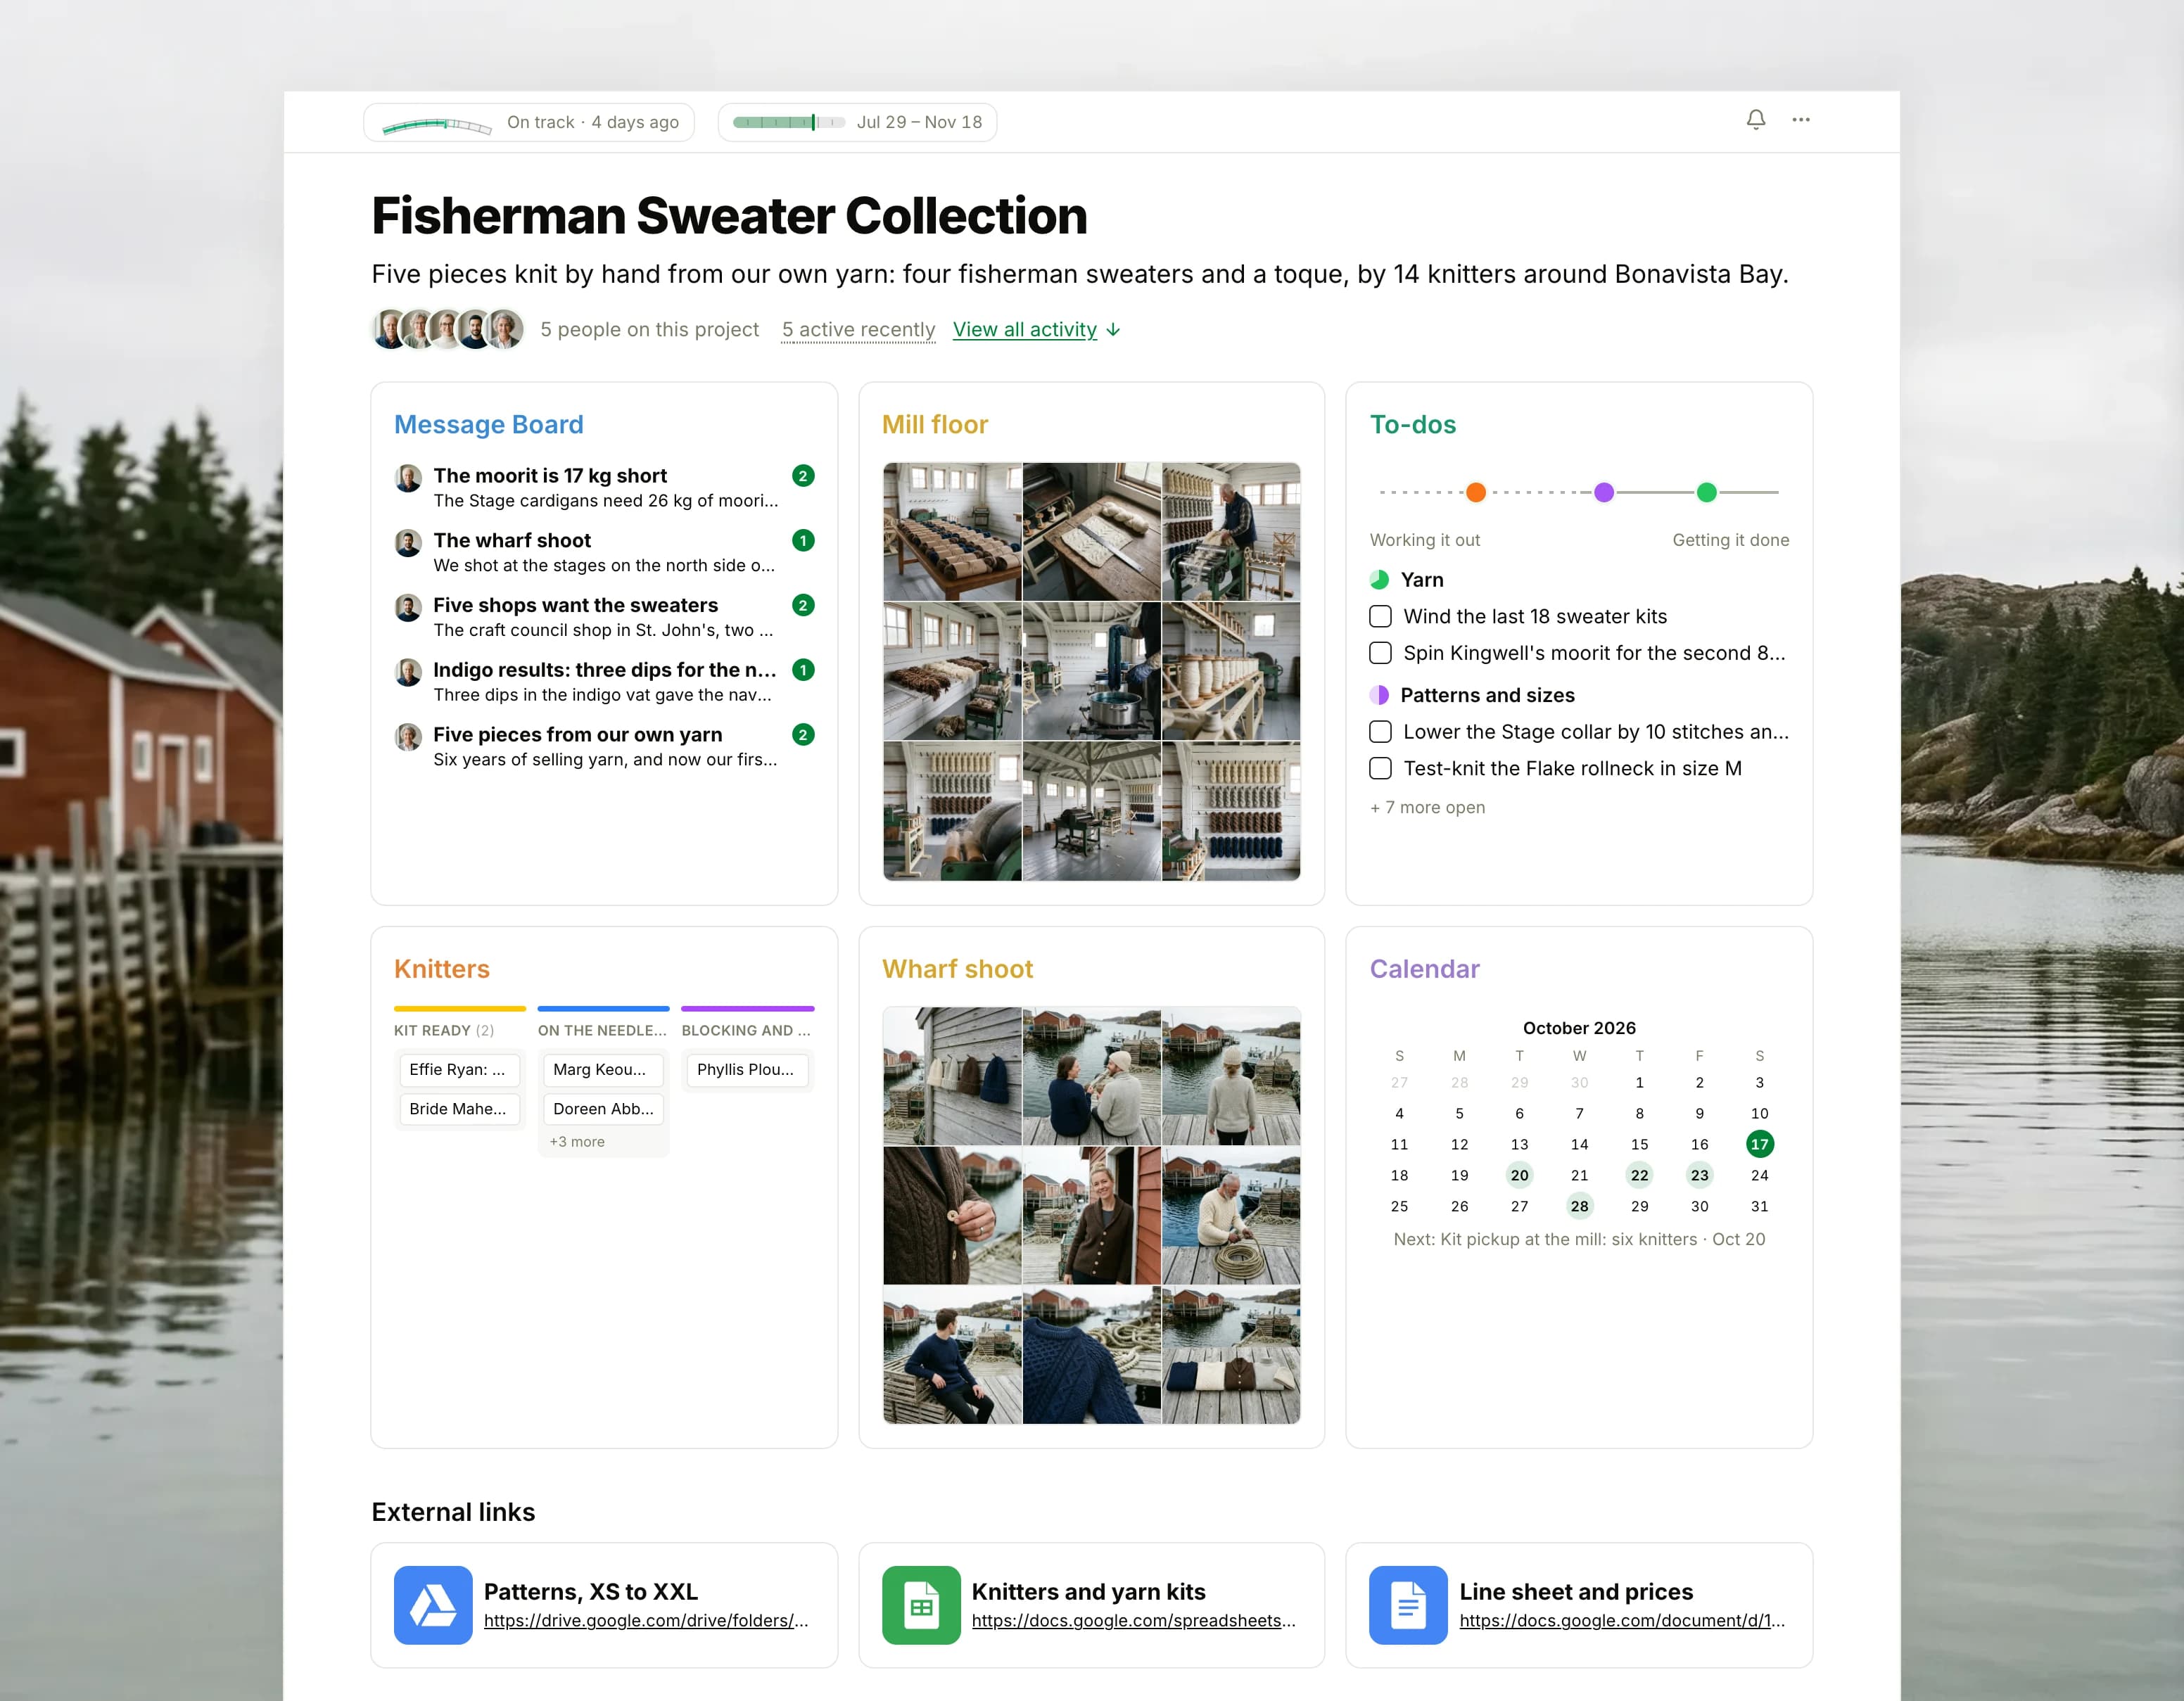Select October 20 on the calendar

(1519, 1175)
